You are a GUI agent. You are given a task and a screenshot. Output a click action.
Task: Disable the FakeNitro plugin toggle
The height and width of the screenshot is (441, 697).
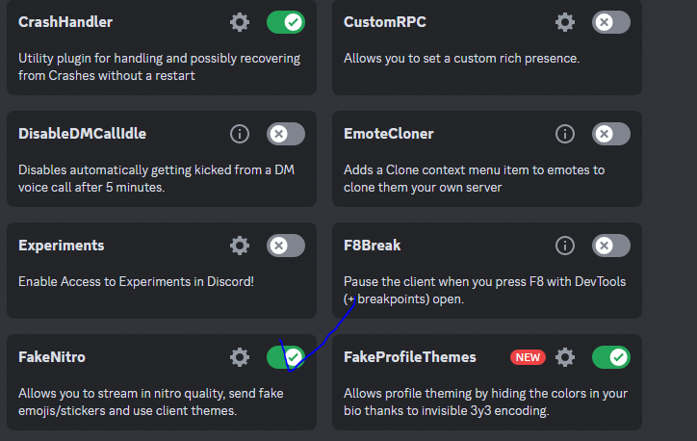coord(285,357)
